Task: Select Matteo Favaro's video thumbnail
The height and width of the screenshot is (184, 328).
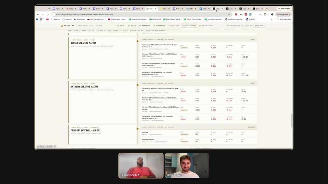Action: pos(187,166)
